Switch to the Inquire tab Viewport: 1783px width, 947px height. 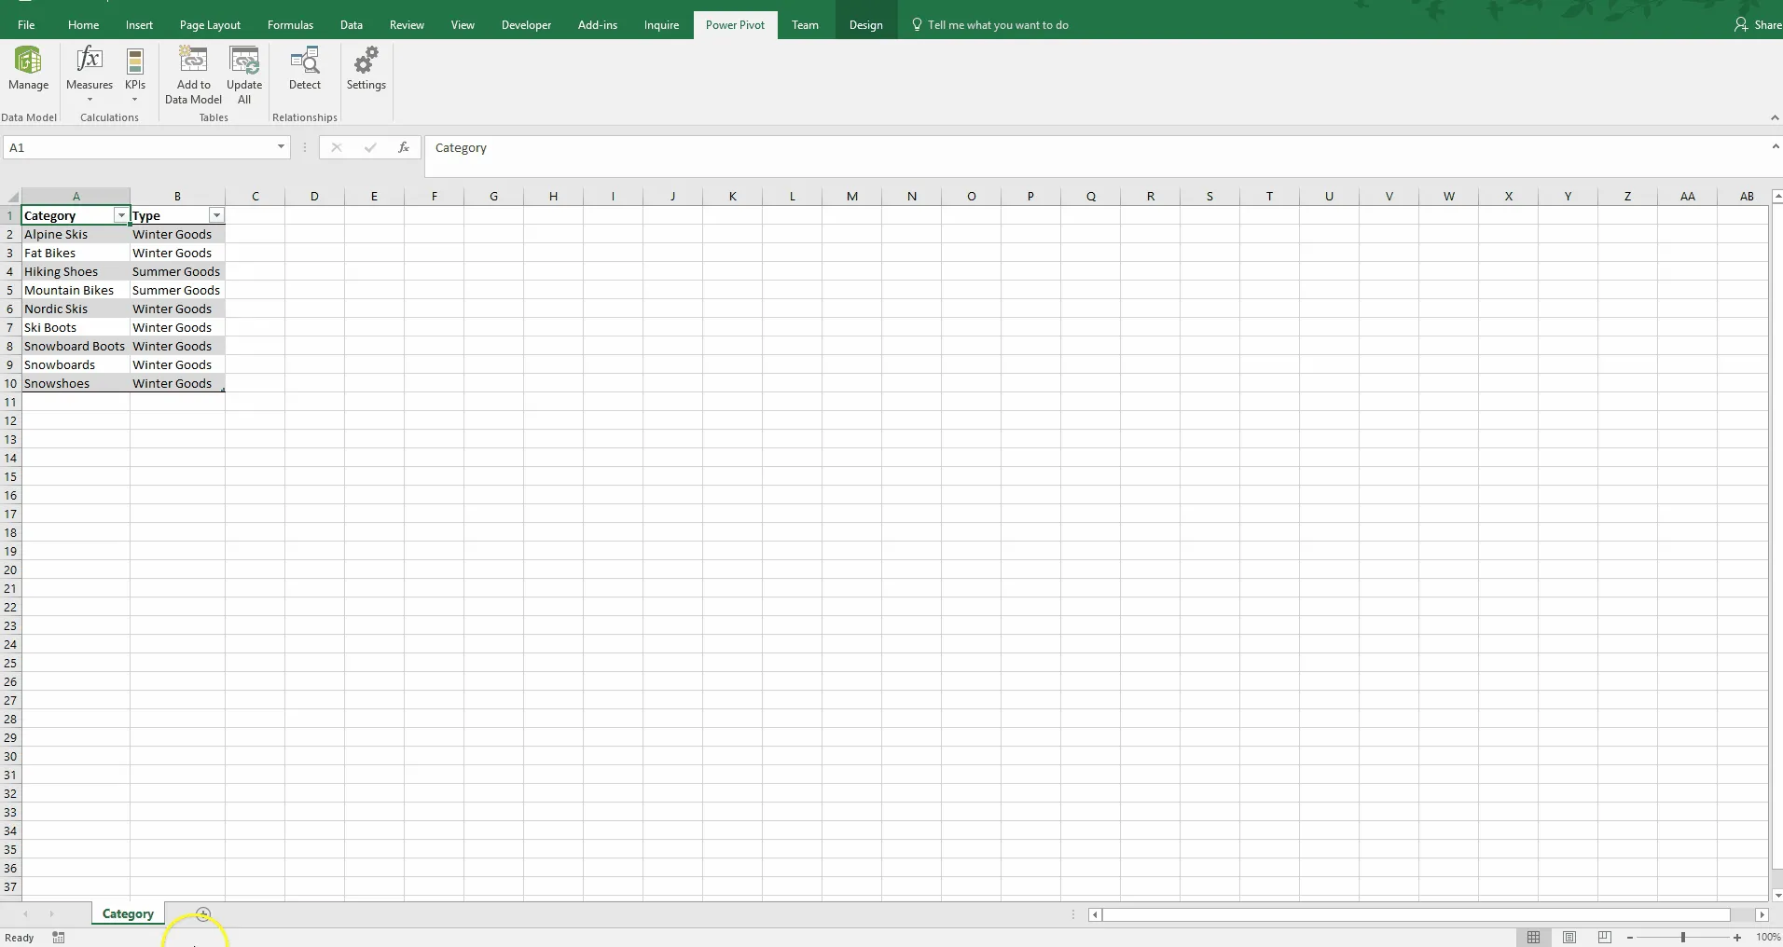click(x=661, y=25)
